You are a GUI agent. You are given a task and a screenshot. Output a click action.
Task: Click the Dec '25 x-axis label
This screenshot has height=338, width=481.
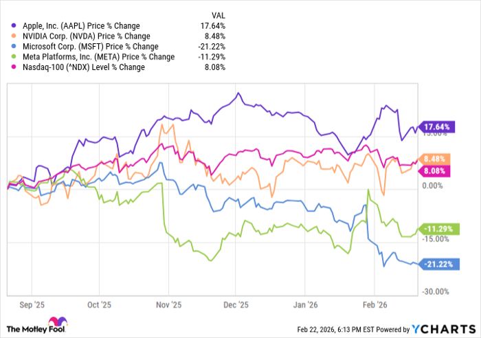[237, 303]
